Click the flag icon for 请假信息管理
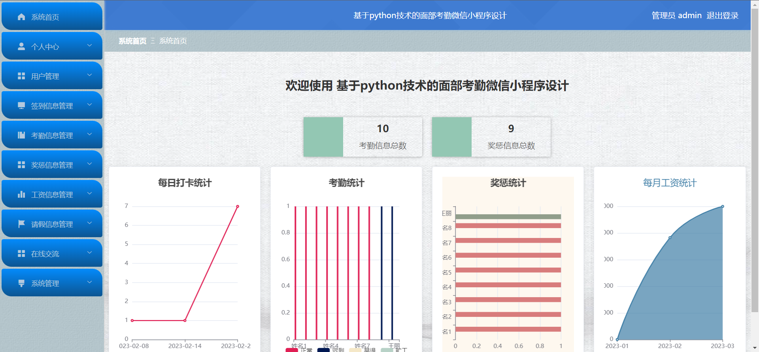This screenshot has width=759, height=352. pos(21,224)
